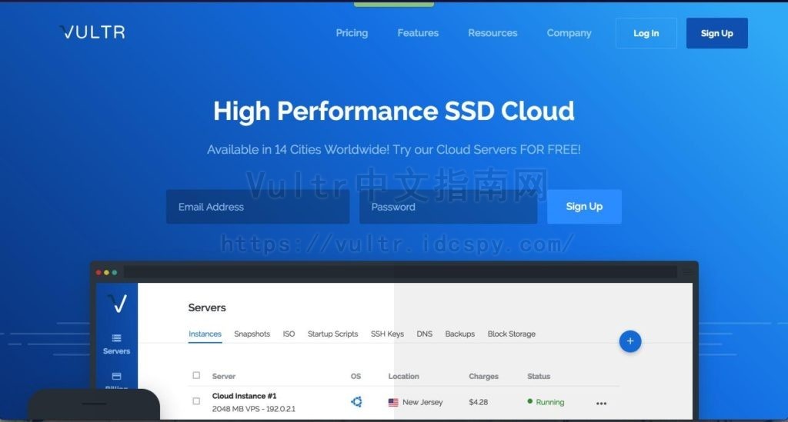Click the Cloud Instance #1 server name
The width and height of the screenshot is (788, 422).
point(244,396)
